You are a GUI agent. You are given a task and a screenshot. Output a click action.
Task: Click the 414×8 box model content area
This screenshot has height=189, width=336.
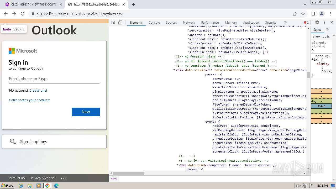pos(321,106)
